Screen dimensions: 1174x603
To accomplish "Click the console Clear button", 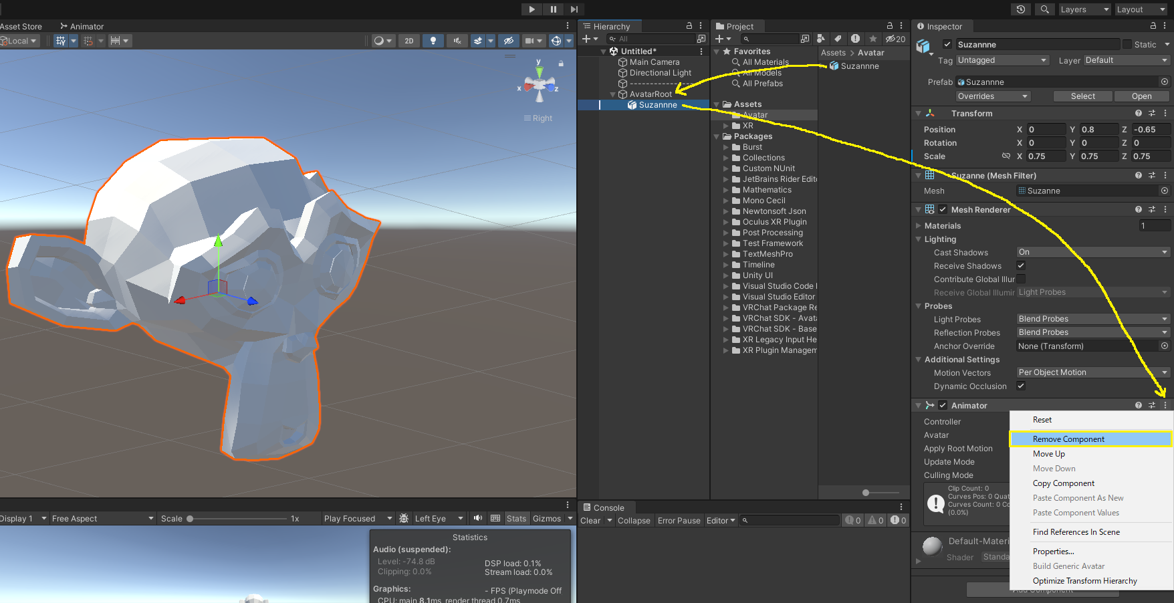I will click(590, 520).
